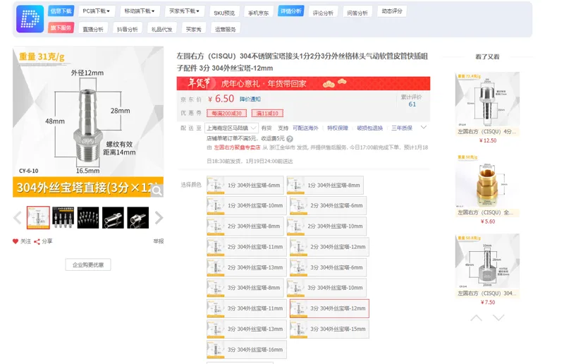The image size is (564, 364).
Task: Select 详情分析 in plugin toolbar
Action: [291, 11]
